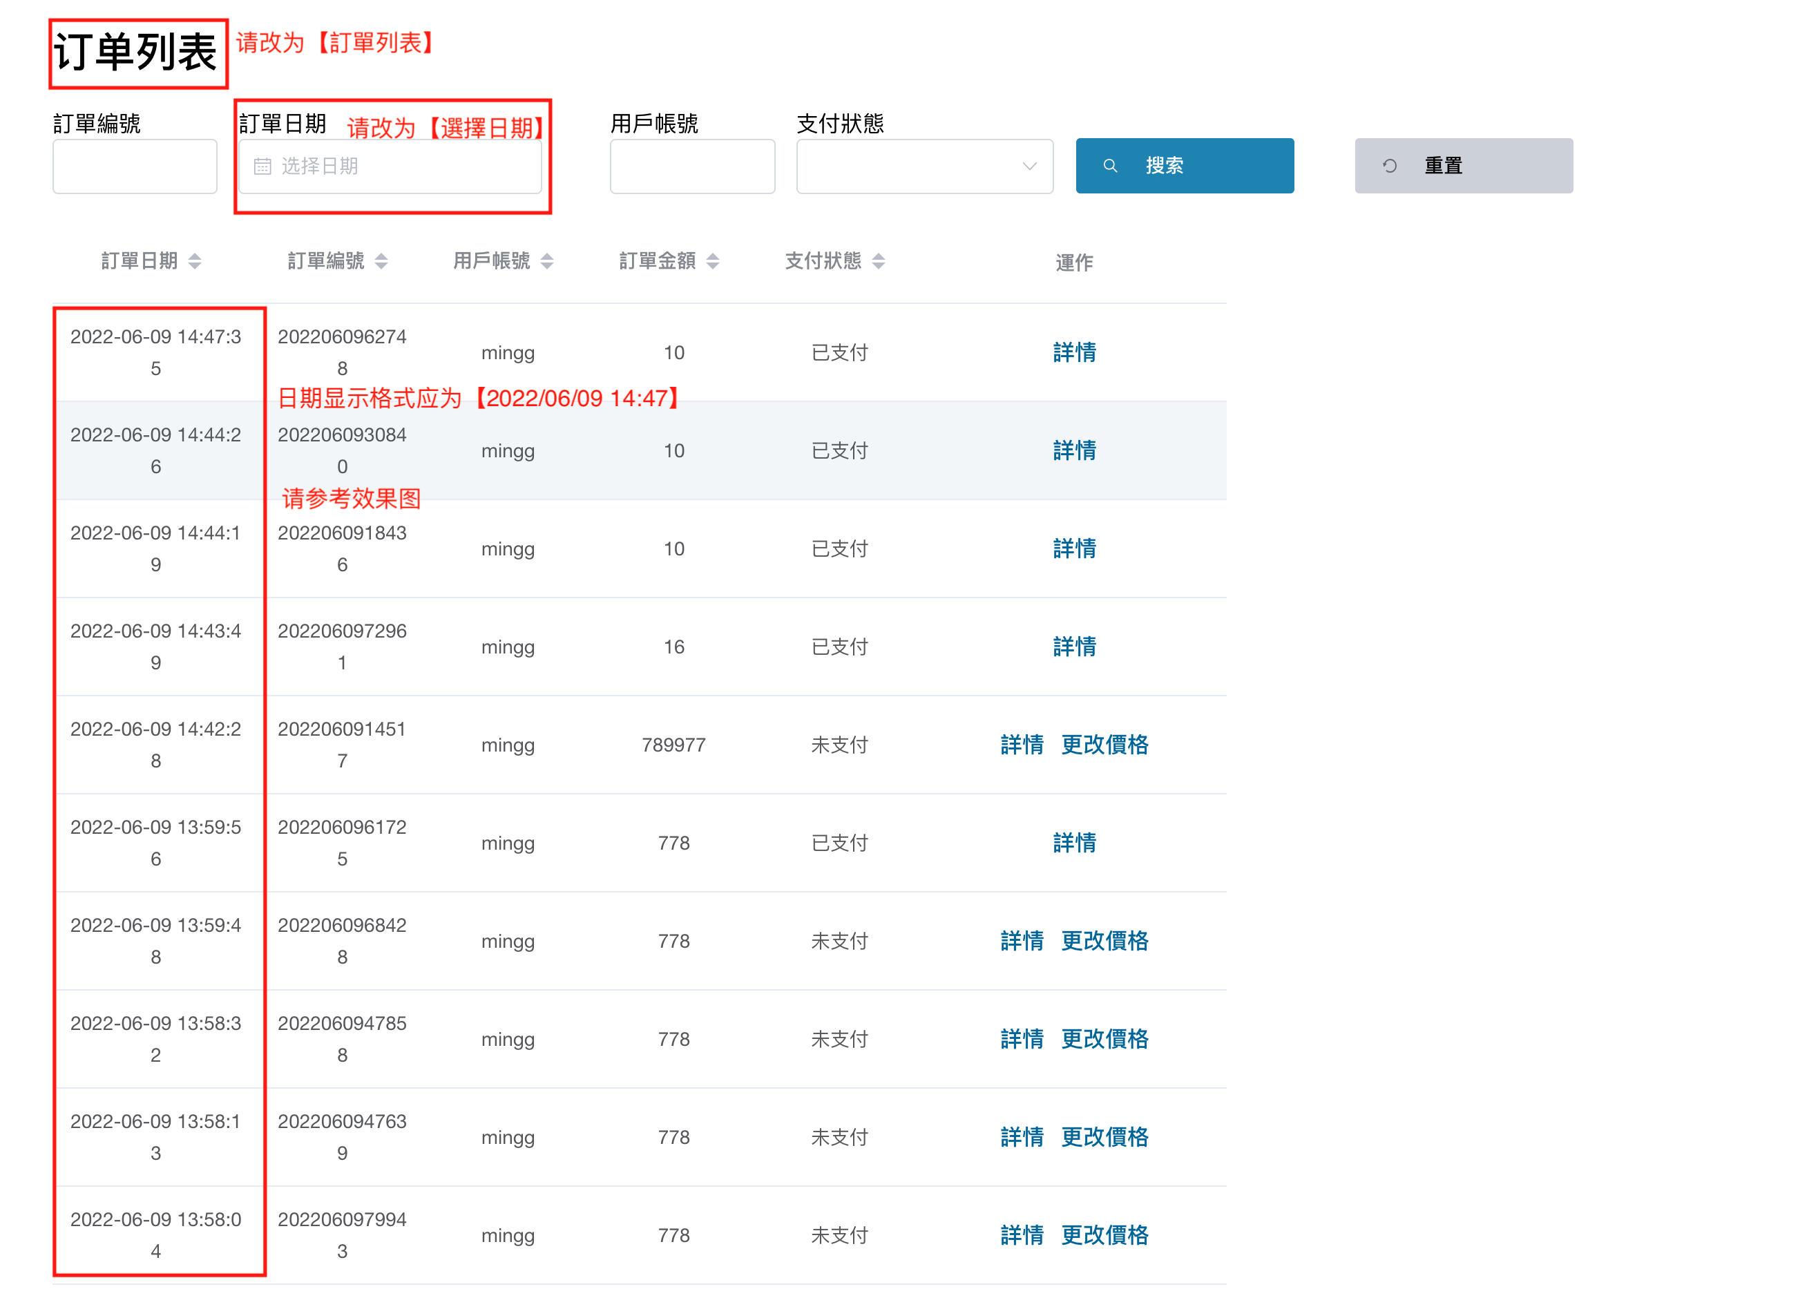The image size is (1818, 1289).
Task: Select date cell 2022-06-09 14:44:19
Action: pyautogui.click(x=155, y=548)
